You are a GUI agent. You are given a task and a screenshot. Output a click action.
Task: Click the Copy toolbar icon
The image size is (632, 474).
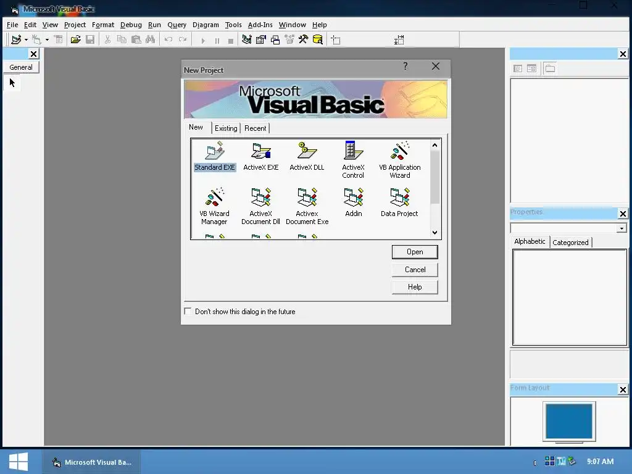click(122, 39)
